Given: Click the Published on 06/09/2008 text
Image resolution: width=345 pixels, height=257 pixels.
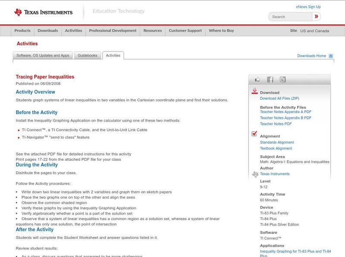Looking at the screenshot, I should (x=38, y=83).
